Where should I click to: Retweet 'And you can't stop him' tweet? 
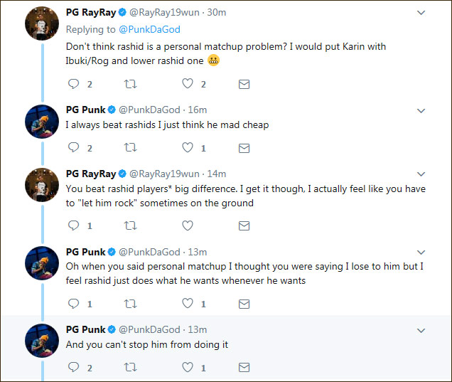[131, 368]
